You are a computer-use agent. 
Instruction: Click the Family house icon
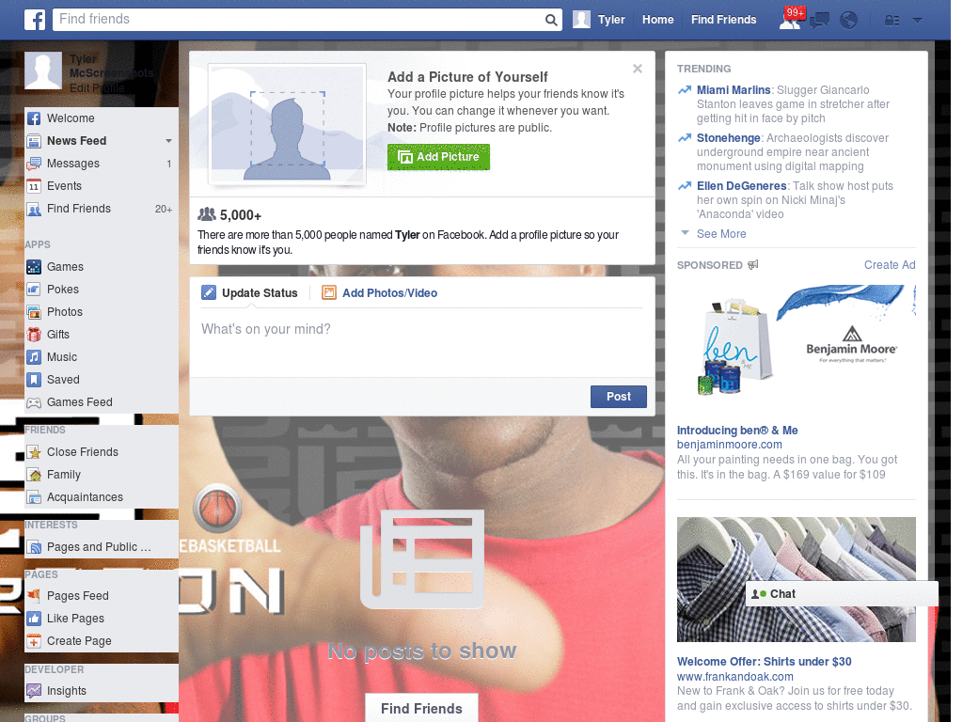tap(34, 475)
